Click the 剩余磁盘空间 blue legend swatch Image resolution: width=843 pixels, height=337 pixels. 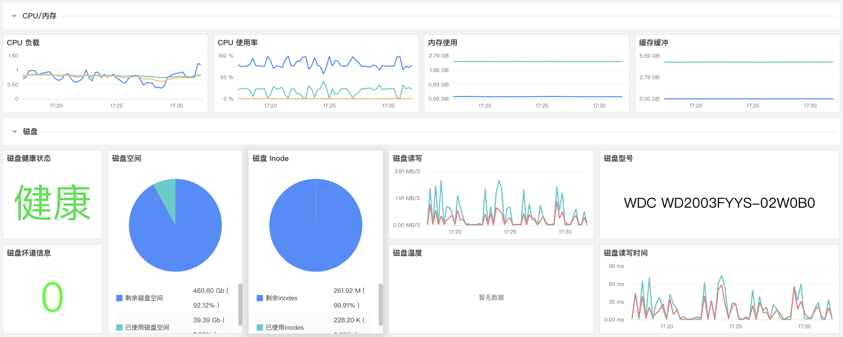(119, 298)
